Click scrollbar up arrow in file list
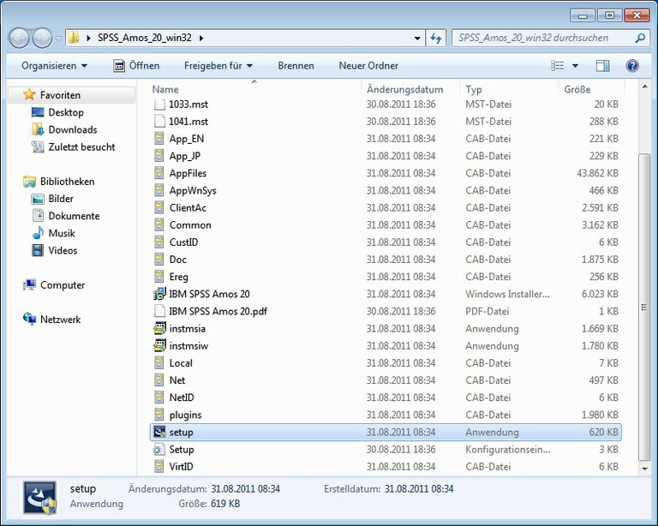Screen dimensions: 658x526 644,87
